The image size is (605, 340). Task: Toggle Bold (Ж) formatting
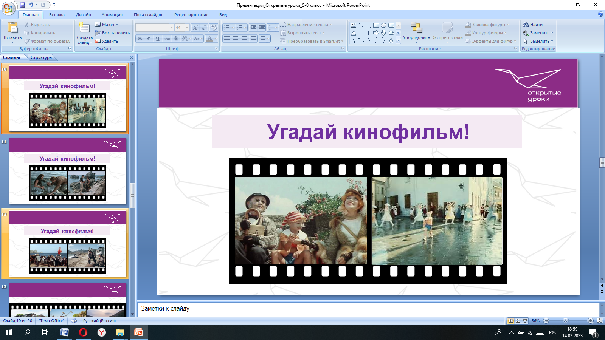coord(140,38)
